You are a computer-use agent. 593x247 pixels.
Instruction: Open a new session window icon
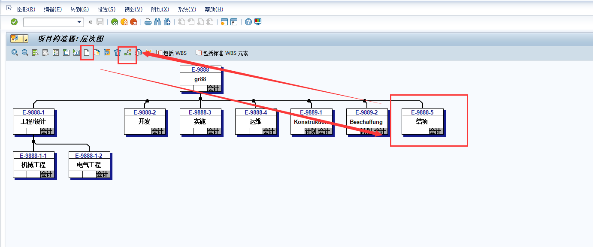[224, 22]
